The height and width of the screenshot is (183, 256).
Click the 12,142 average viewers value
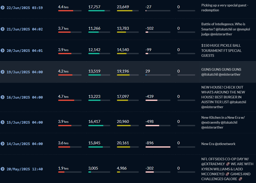tap(94, 50)
